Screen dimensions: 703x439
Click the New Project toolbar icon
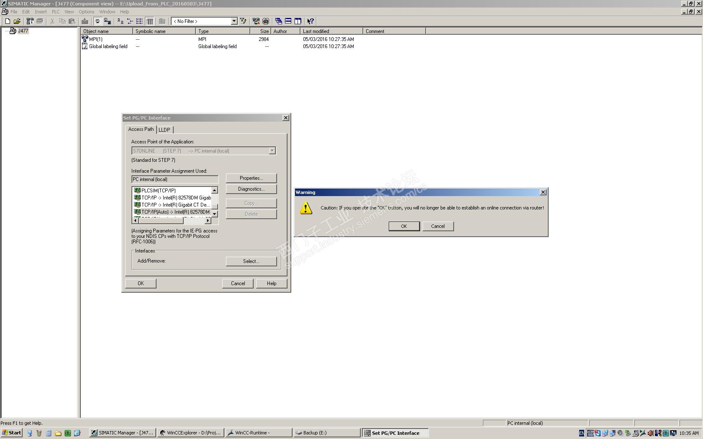click(8, 21)
